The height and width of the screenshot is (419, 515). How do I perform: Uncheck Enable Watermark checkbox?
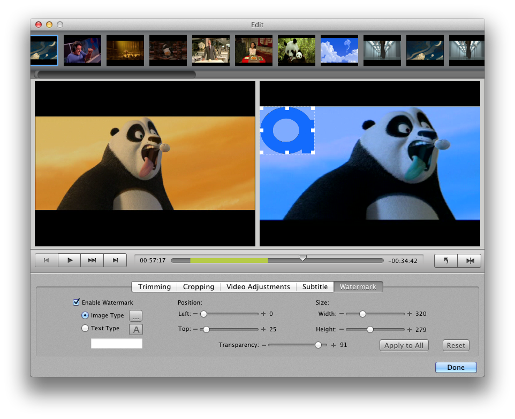[x=76, y=302]
